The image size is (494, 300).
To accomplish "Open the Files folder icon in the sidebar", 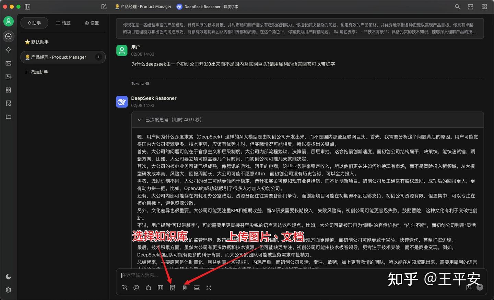I will [x=9, y=117].
